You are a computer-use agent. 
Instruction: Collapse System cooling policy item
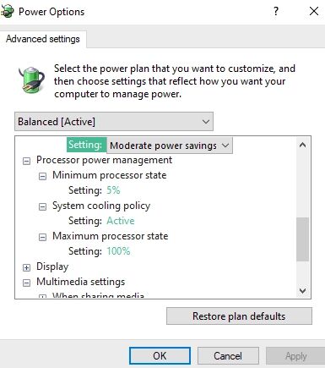pyautogui.click(x=42, y=207)
